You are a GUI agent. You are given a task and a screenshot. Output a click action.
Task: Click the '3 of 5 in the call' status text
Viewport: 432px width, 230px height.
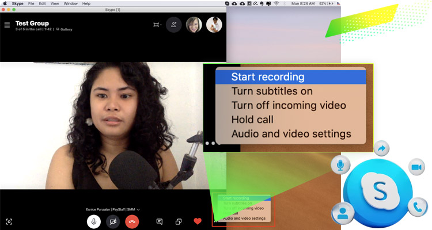[x=28, y=29]
